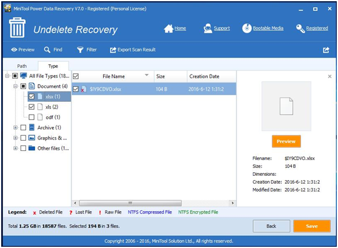This screenshot has width=338, height=248.
Task: Click the deleted file icon beside $IY9CDVO.xlsx
Action: (x=84, y=89)
